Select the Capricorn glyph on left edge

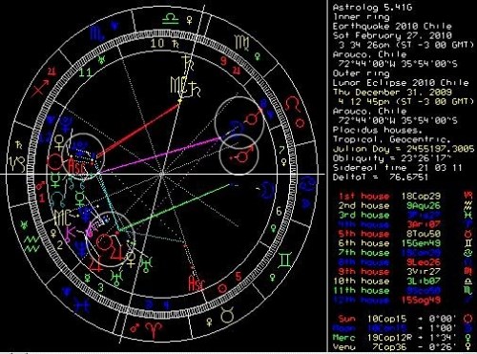coord(17,164)
